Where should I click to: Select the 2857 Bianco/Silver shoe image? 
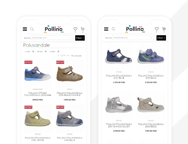[119, 105]
